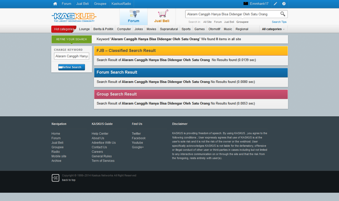Click the KASKUS logo
The height and width of the screenshot is (201, 339).
click(x=74, y=17)
